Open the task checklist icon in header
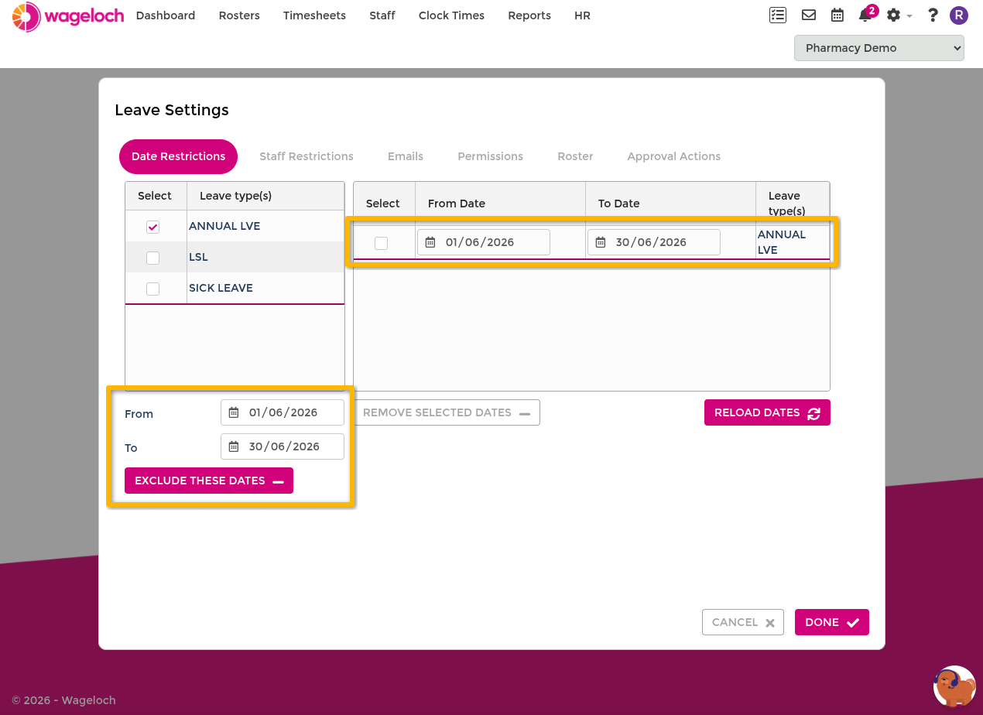 coord(778,15)
